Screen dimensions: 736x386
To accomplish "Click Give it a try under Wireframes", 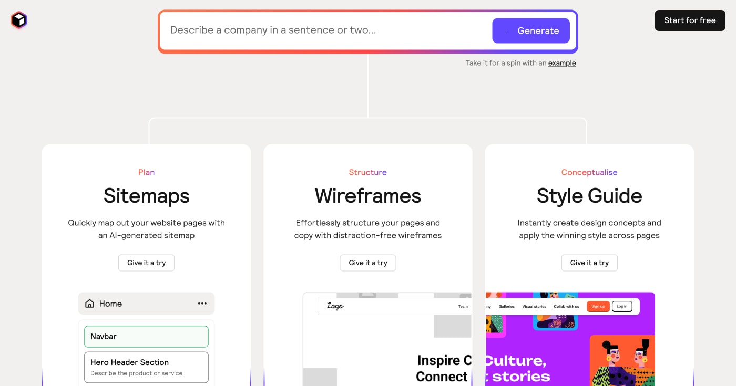I will [367, 263].
